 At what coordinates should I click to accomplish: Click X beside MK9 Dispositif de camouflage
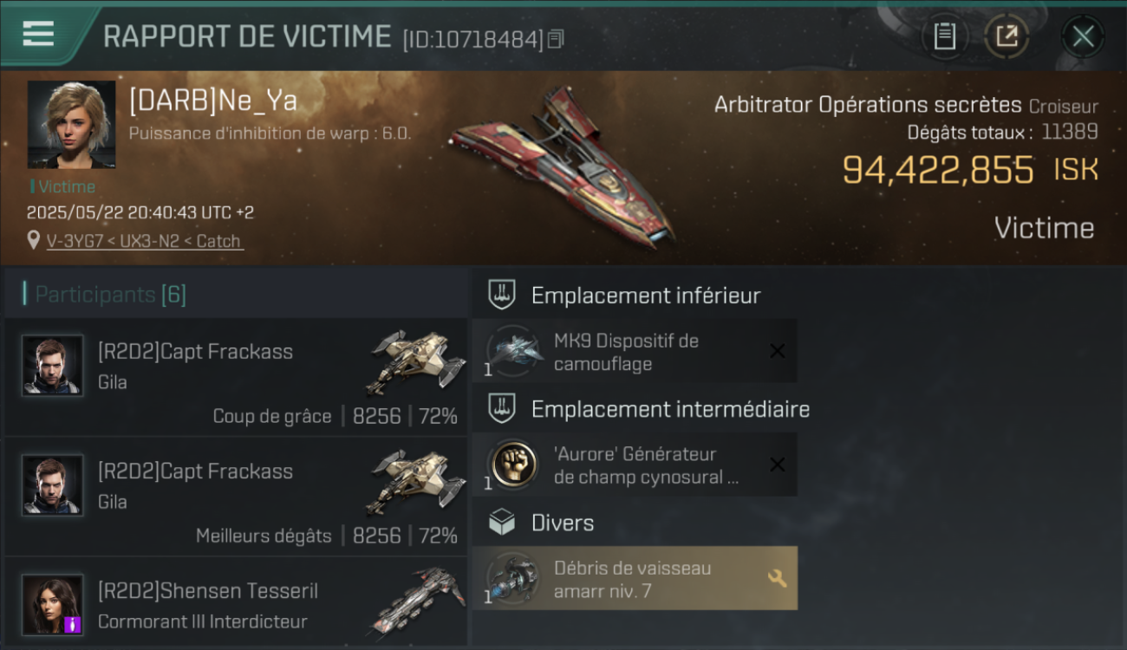[x=778, y=351]
